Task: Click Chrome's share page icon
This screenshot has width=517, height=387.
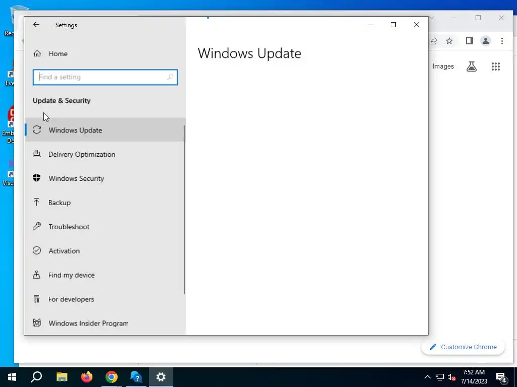Action: (x=434, y=41)
